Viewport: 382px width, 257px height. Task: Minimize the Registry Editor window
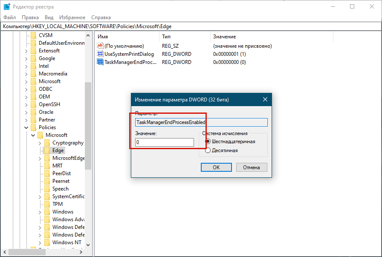tap(333, 6)
